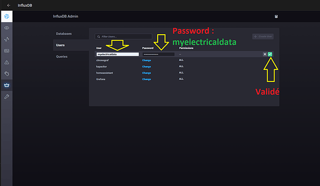Change password for homeassistant user
This screenshot has height=186, width=320.
(147, 73)
